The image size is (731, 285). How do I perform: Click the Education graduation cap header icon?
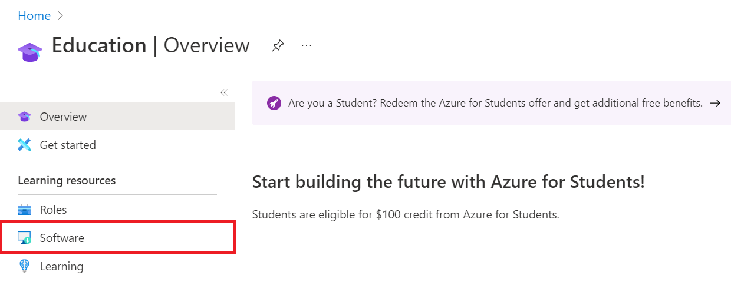[30, 51]
